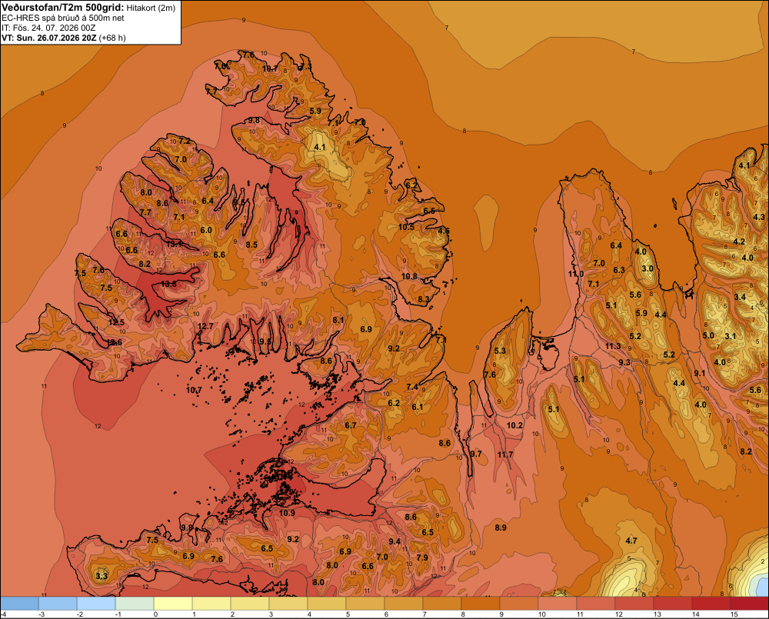
Task: Select the 3.3 temperature label on the southwest peninsula
Action: (x=102, y=576)
